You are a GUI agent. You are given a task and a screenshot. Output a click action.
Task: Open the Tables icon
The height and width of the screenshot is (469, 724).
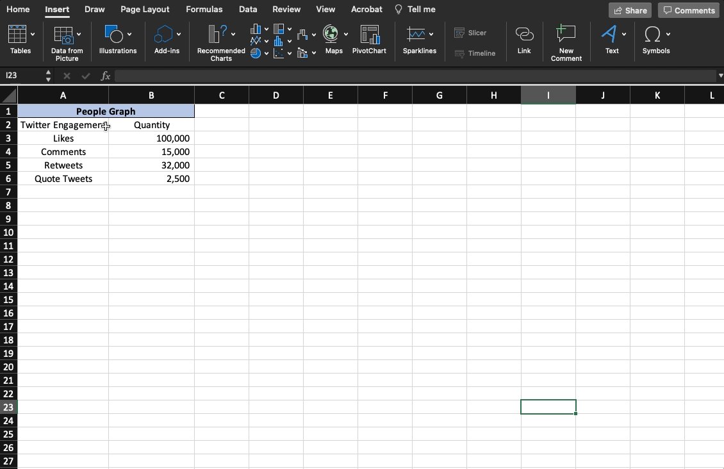(x=17, y=34)
